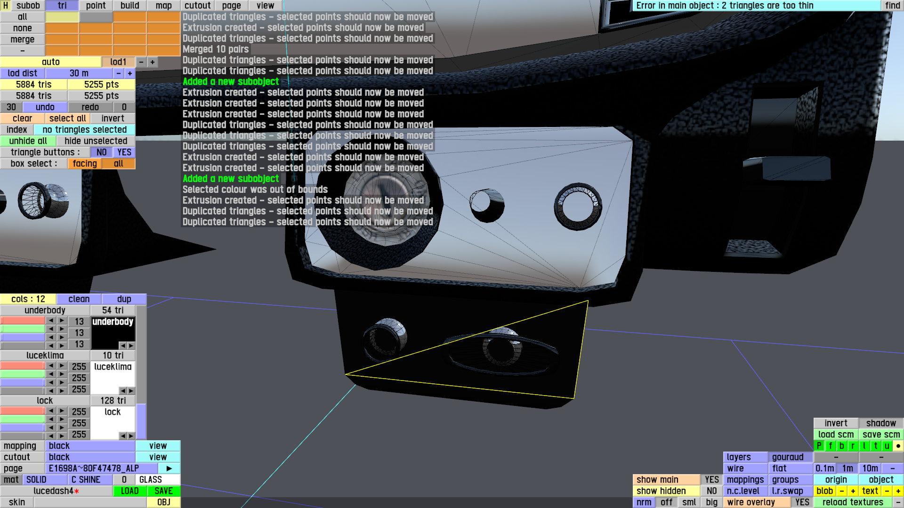Click the P perspective view button
The image size is (904, 508).
[819, 446]
